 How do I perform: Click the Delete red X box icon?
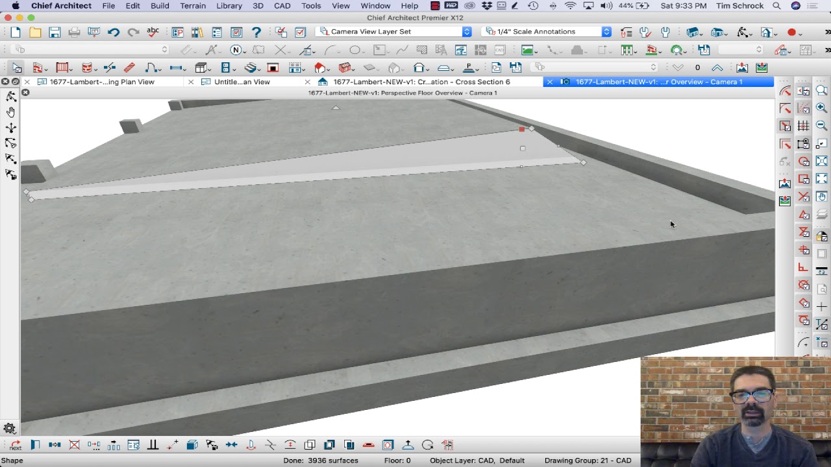74,445
